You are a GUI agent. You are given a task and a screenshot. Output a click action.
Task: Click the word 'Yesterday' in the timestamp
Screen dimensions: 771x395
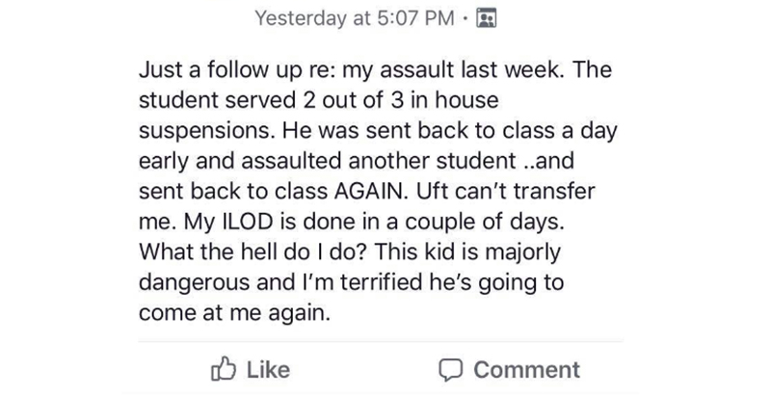pyautogui.click(x=301, y=18)
